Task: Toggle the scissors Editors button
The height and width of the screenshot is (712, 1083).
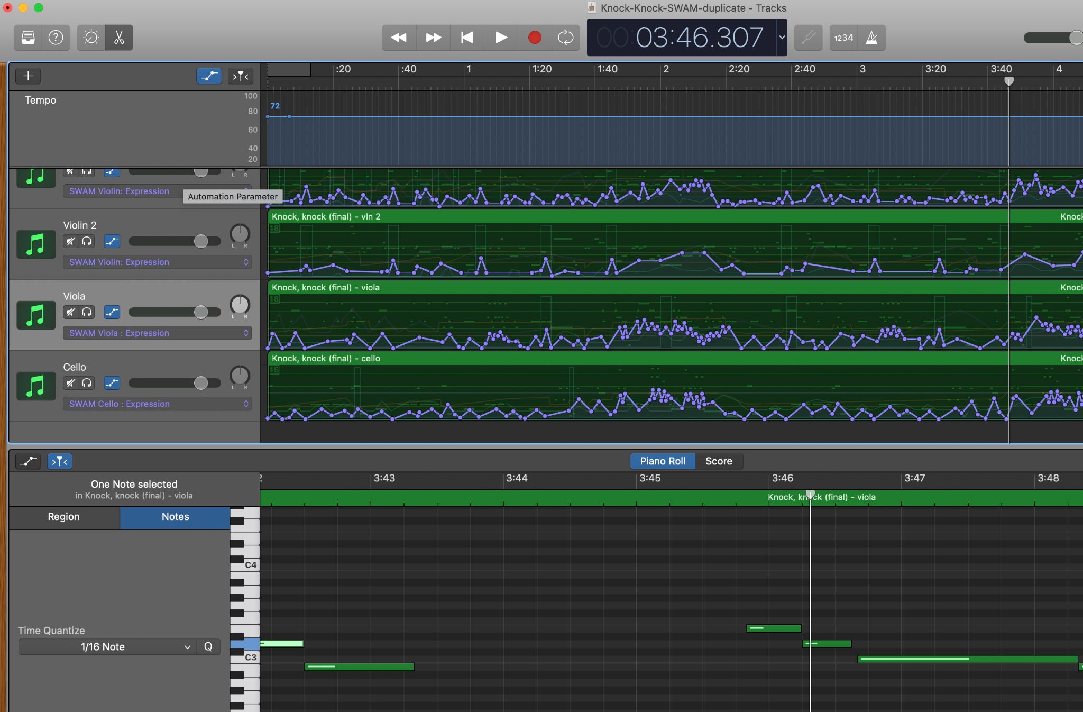Action: click(x=119, y=38)
